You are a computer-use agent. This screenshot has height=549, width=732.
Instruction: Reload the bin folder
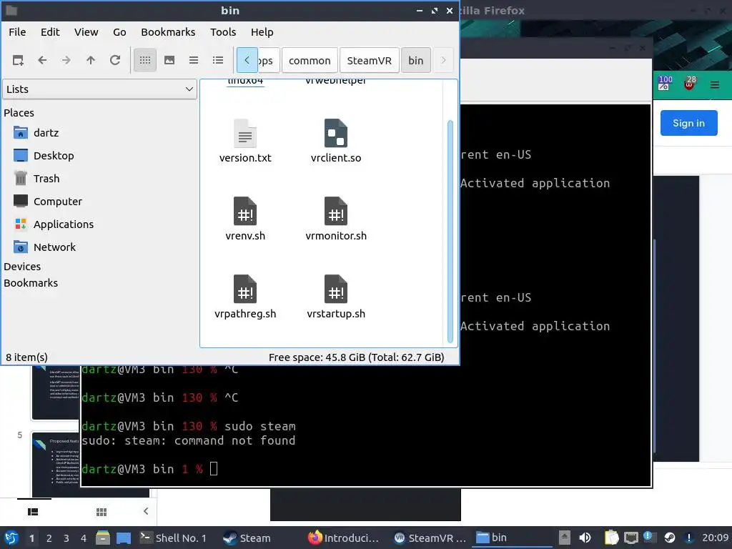pos(115,60)
